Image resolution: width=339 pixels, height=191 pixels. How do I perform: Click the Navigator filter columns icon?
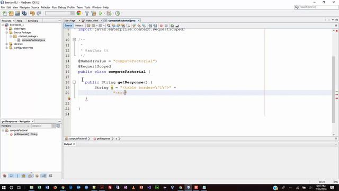coord(58,126)
